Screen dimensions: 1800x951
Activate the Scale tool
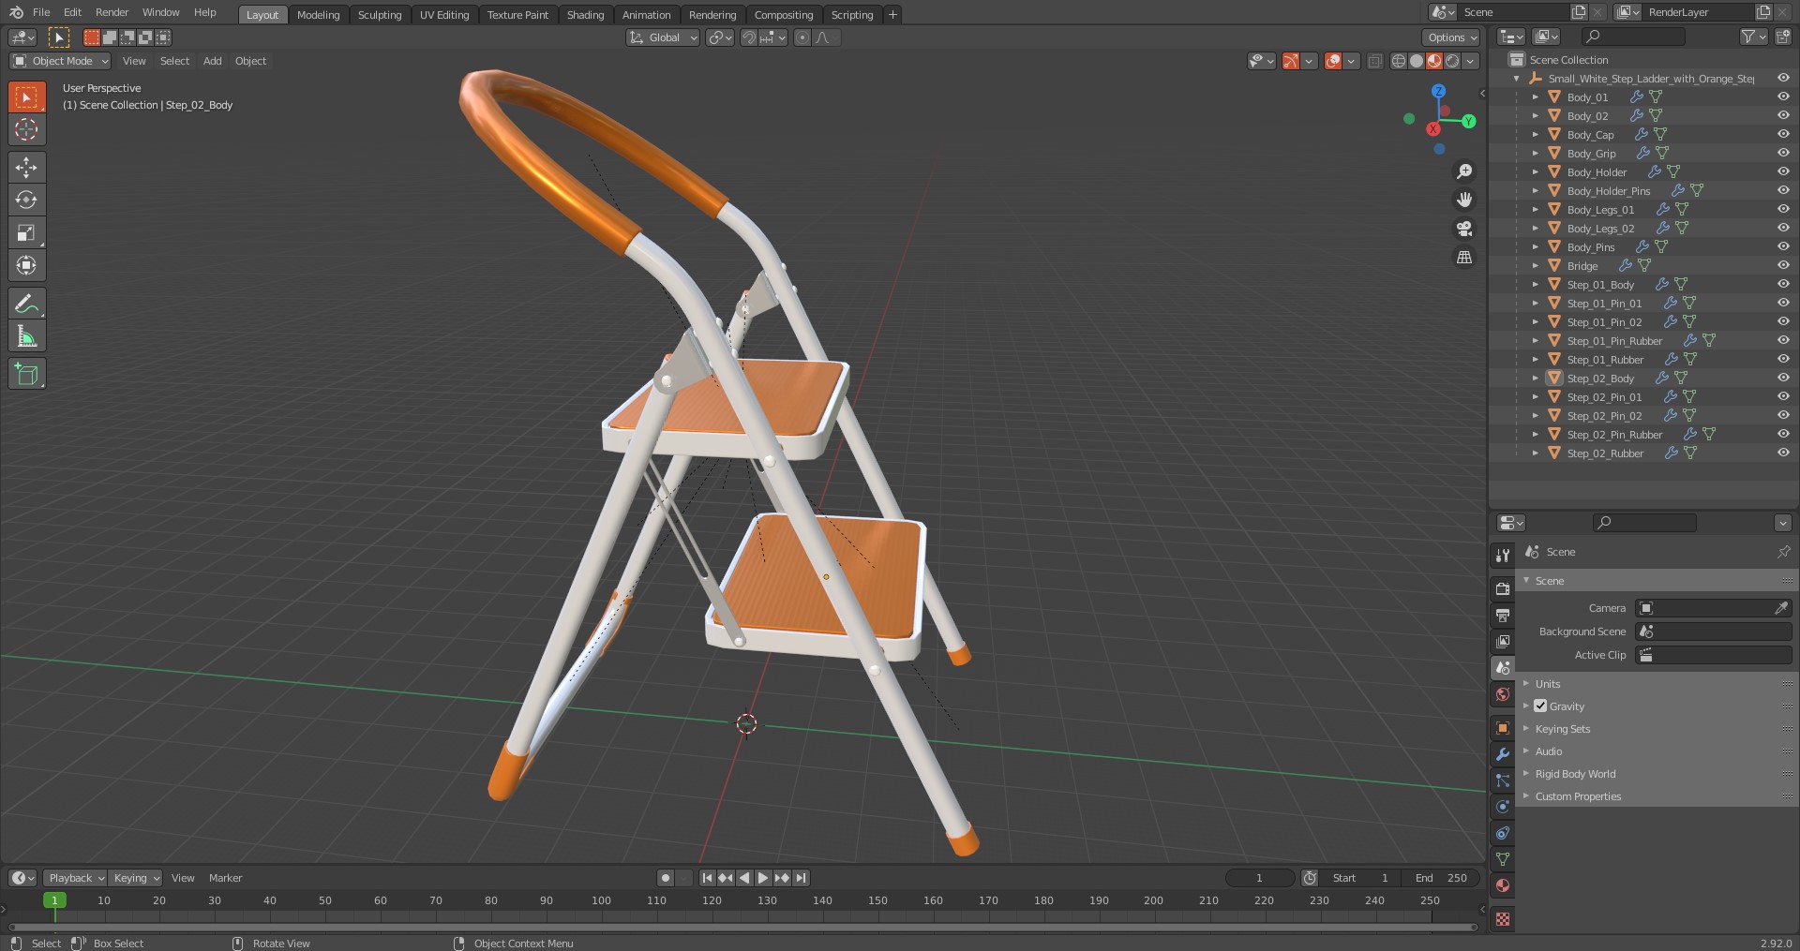pos(26,232)
